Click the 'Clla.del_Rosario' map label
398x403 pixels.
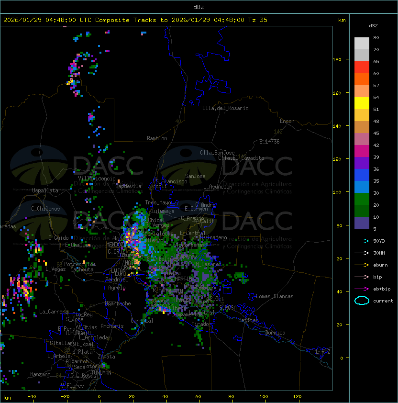click(225, 108)
